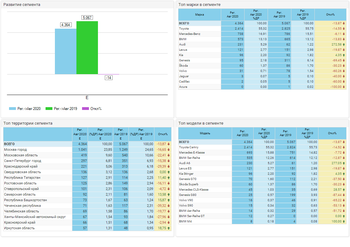Select the "Краснодарский край" territory row
Image resolution: width=350 pixels, height=247 pixels.
tap(87, 167)
